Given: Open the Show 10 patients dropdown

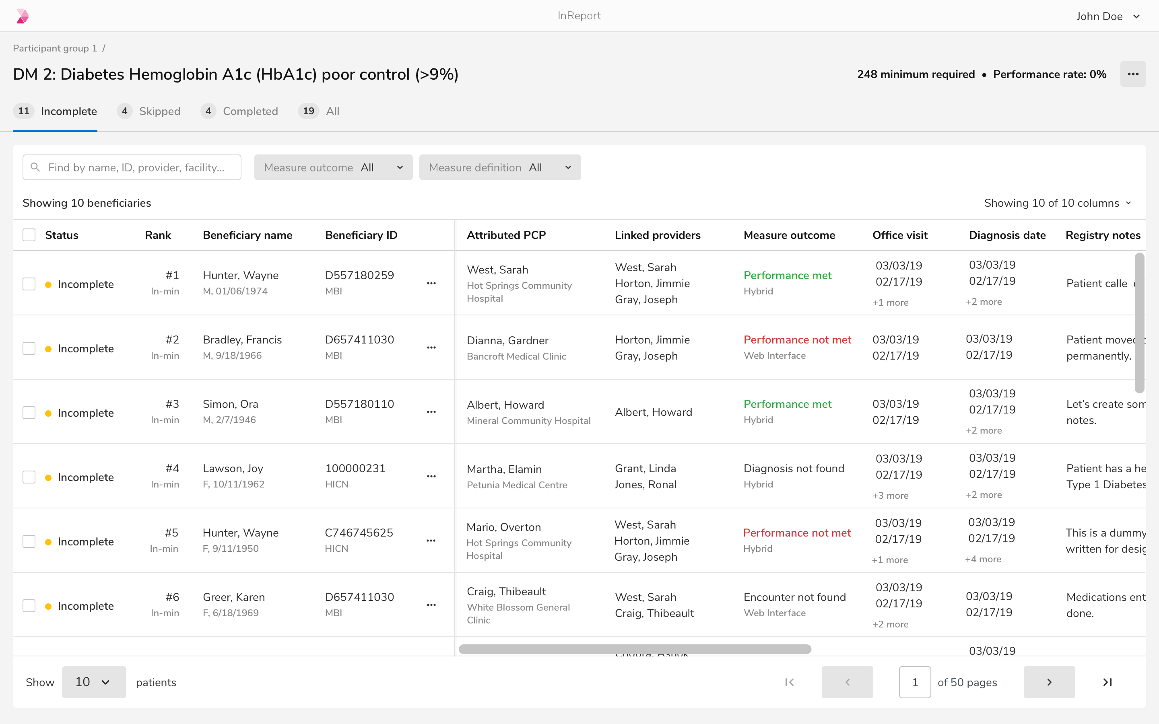Looking at the screenshot, I should [x=93, y=682].
